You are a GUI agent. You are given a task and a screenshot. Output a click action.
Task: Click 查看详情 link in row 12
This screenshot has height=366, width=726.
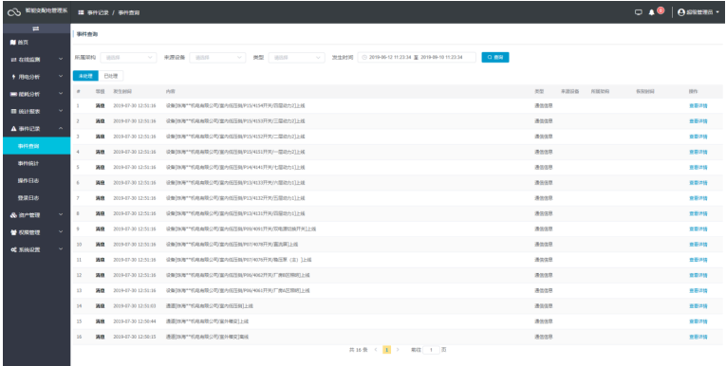[x=698, y=275]
